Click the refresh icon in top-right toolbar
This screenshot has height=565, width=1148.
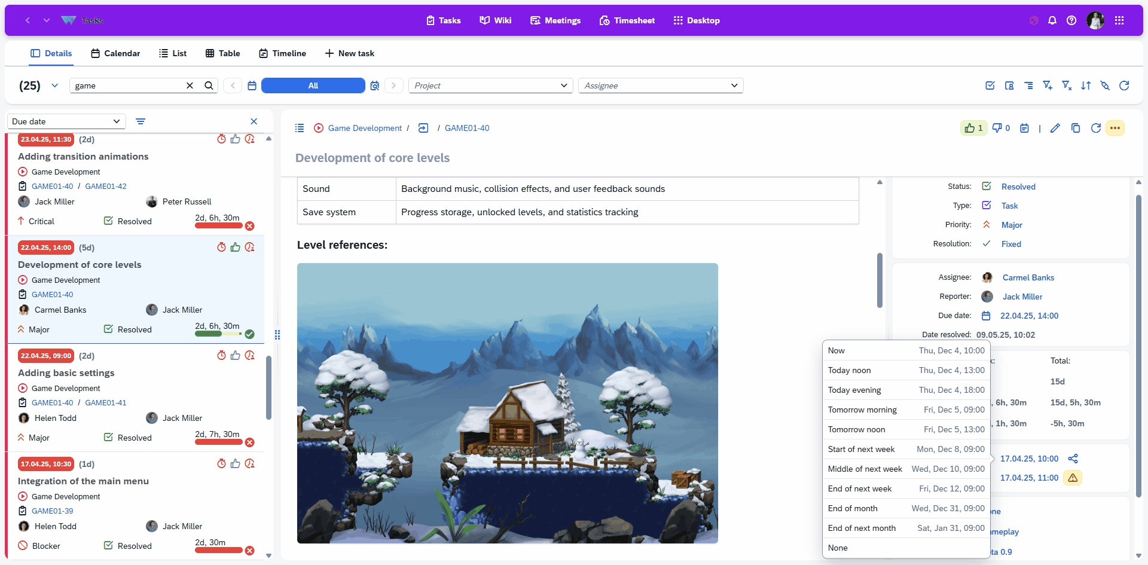point(1124,85)
